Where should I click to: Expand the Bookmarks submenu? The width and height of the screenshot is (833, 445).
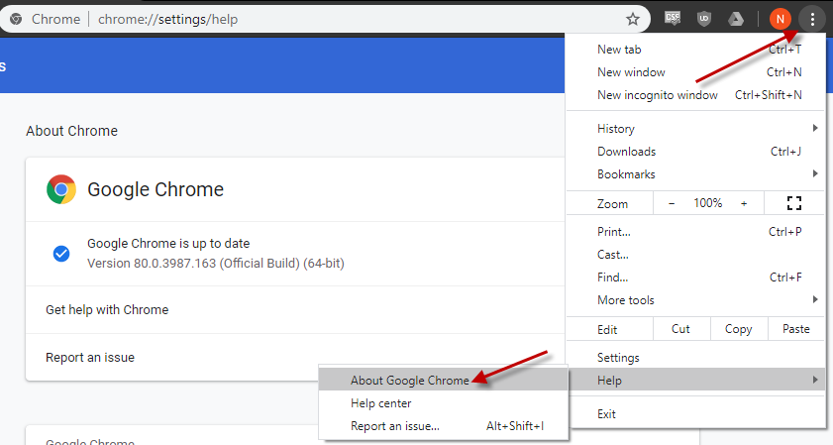click(x=695, y=174)
